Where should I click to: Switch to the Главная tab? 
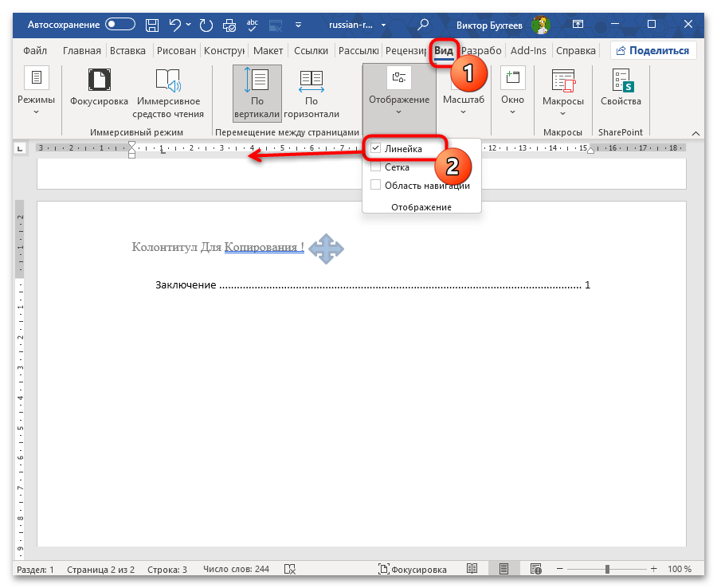click(x=82, y=51)
